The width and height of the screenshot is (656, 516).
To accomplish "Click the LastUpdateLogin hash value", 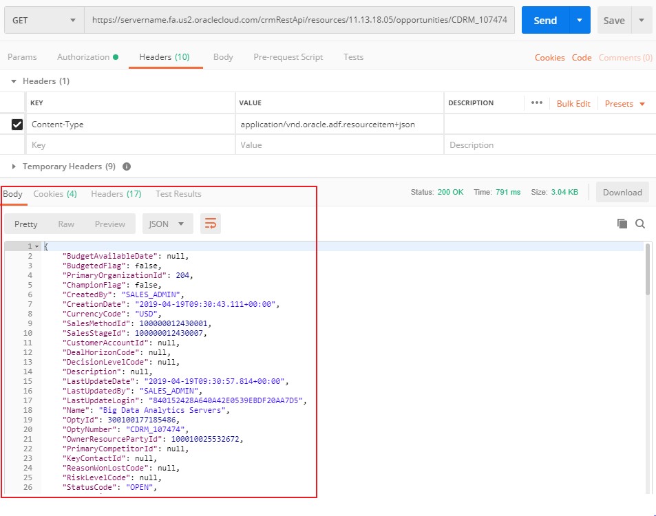I will coord(226,400).
